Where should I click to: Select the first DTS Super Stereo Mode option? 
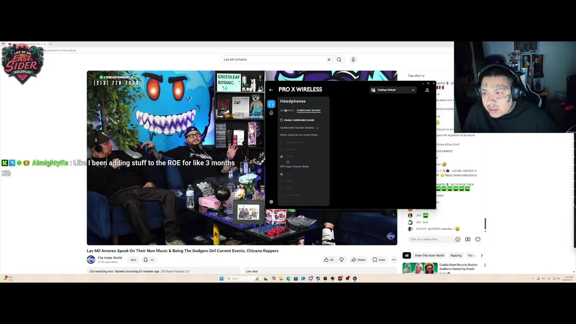pyautogui.click(x=282, y=174)
